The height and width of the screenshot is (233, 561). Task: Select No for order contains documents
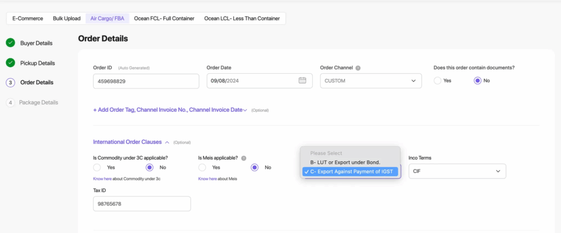[477, 80]
